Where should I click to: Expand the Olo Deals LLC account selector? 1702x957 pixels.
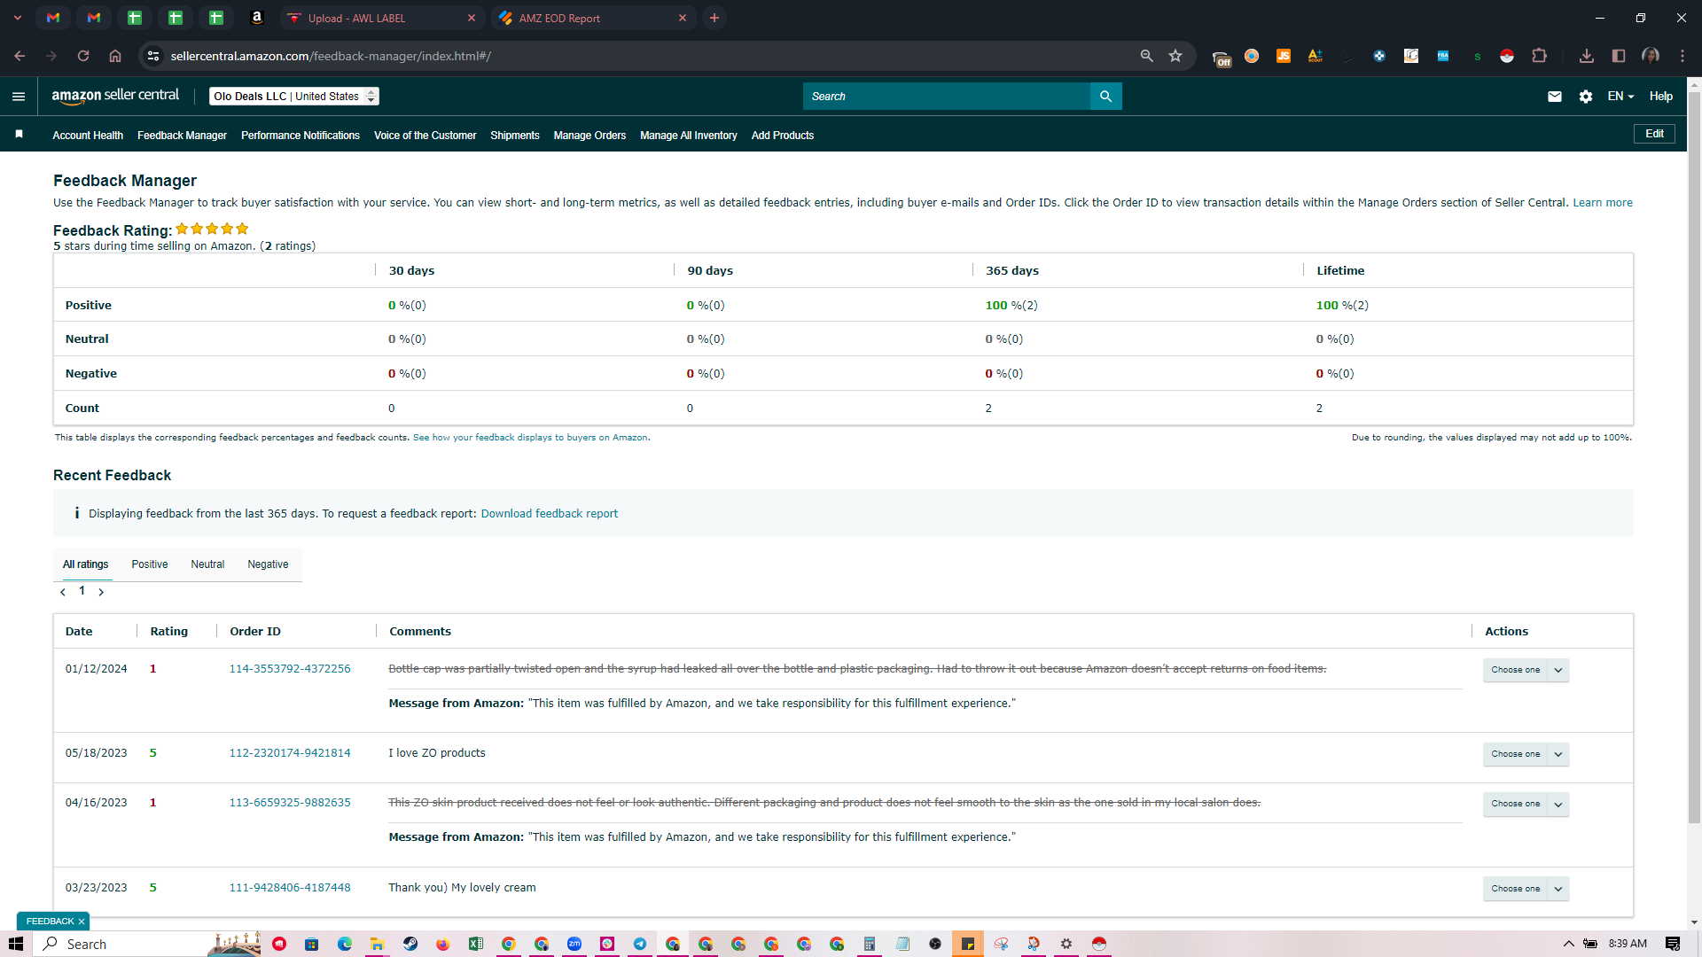point(293,97)
